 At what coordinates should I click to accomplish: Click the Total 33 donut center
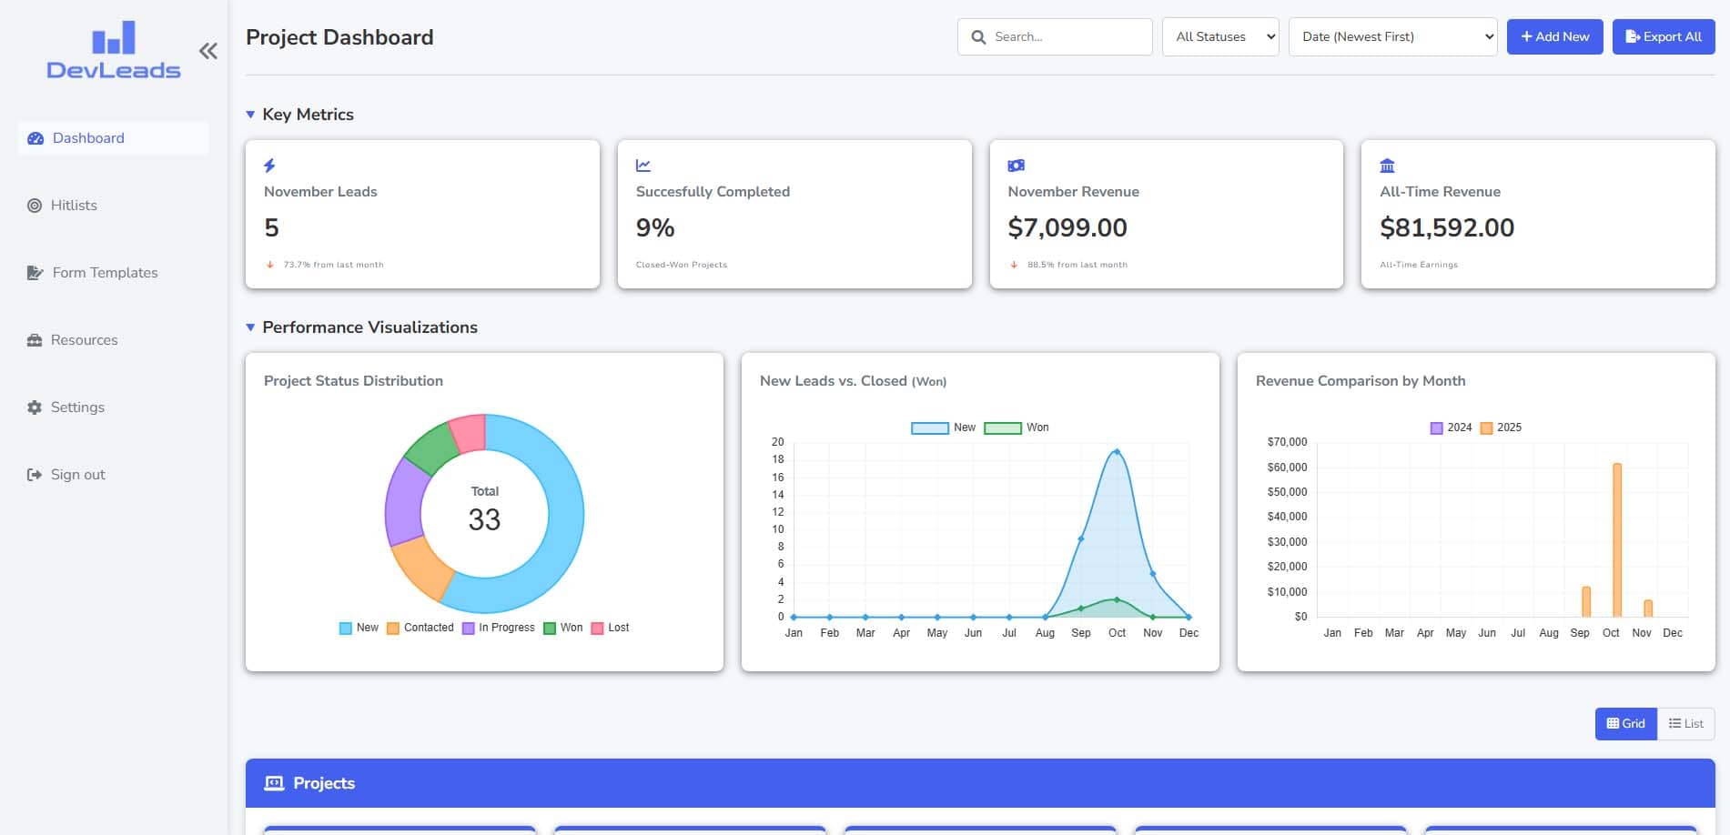[484, 509]
